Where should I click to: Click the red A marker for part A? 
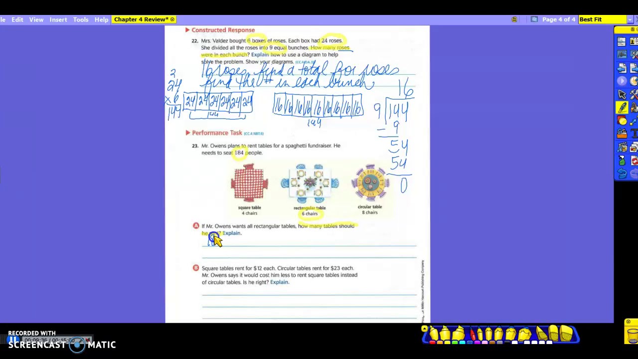click(x=196, y=226)
